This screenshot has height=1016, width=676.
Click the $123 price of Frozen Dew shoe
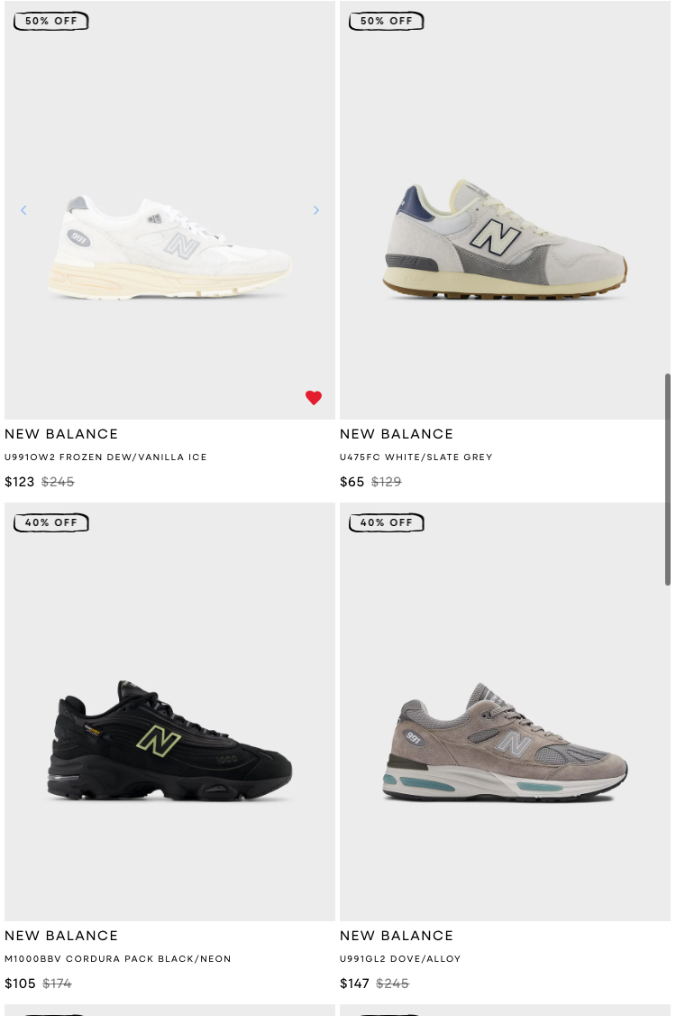[20, 482]
